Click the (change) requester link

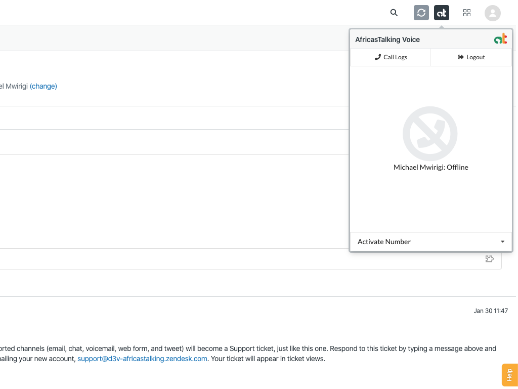pyautogui.click(x=44, y=86)
